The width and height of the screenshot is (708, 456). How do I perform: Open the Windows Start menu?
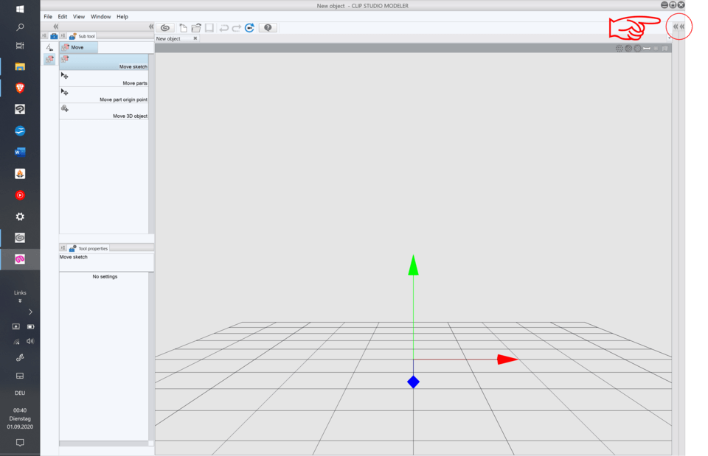click(x=20, y=9)
